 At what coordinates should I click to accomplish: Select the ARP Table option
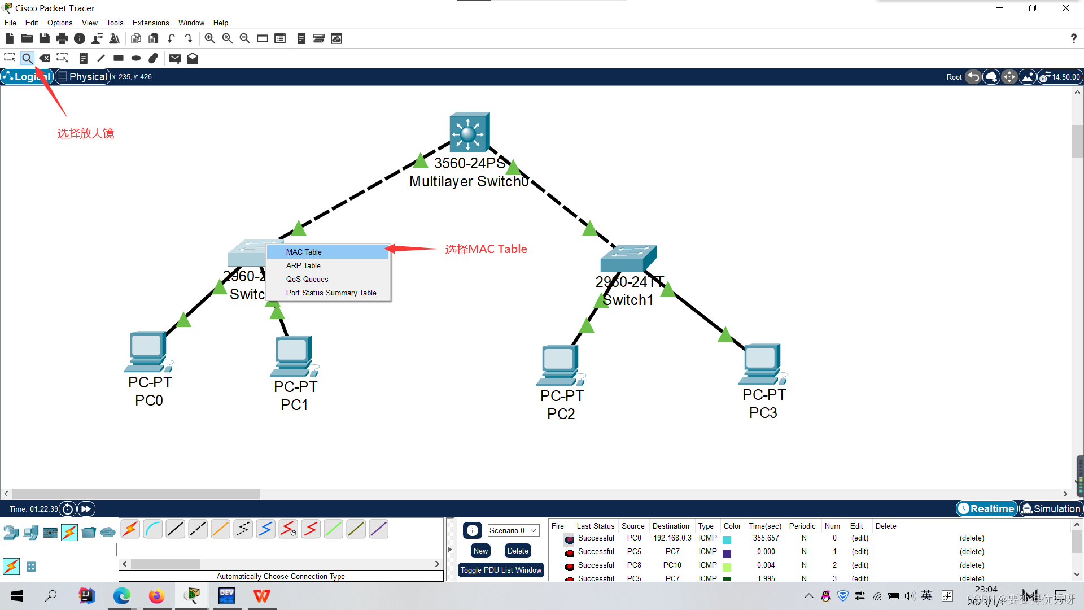click(x=303, y=265)
